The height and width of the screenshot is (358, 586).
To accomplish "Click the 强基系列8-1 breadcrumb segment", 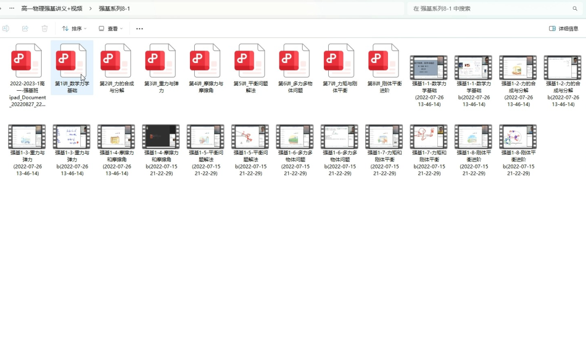I will (x=114, y=9).
